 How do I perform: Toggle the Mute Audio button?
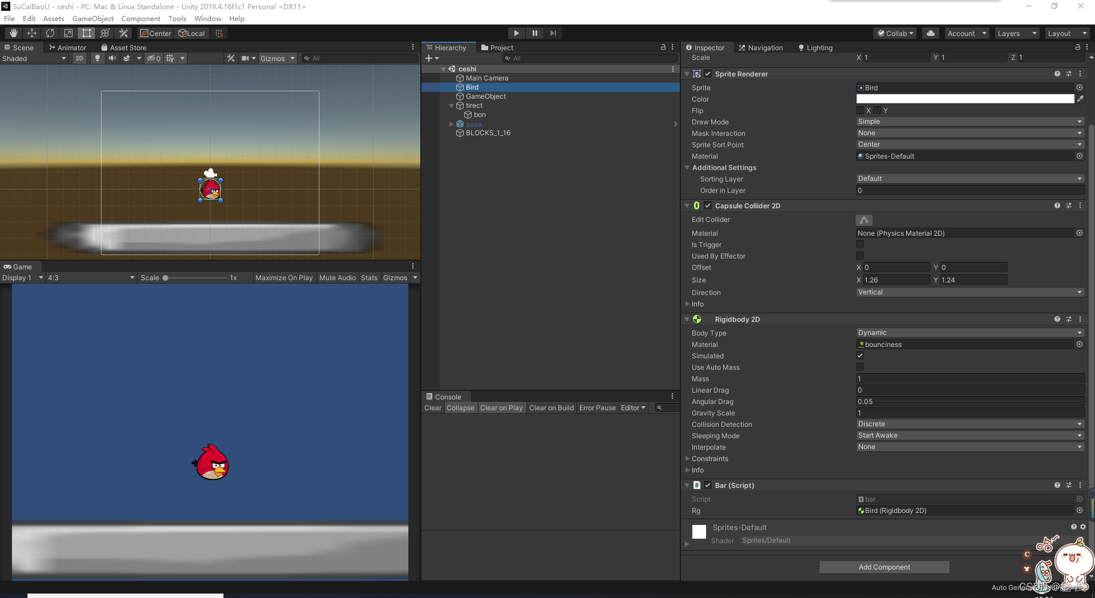pyautogui.click(x=337, y=277)
